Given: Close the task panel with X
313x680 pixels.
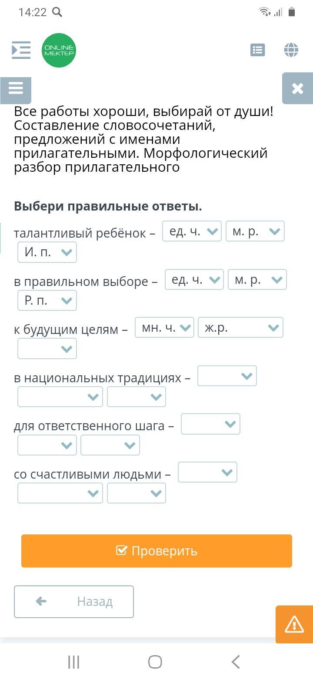Looking at the screenshot, I should click(x=297, y=88).
